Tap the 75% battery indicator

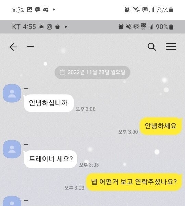pyautogui.click(x=164, y=10)
